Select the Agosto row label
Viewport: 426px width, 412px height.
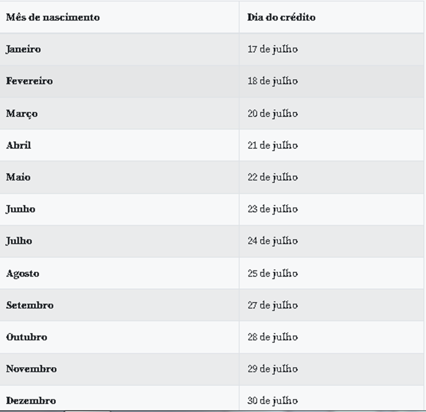[23, 273]
